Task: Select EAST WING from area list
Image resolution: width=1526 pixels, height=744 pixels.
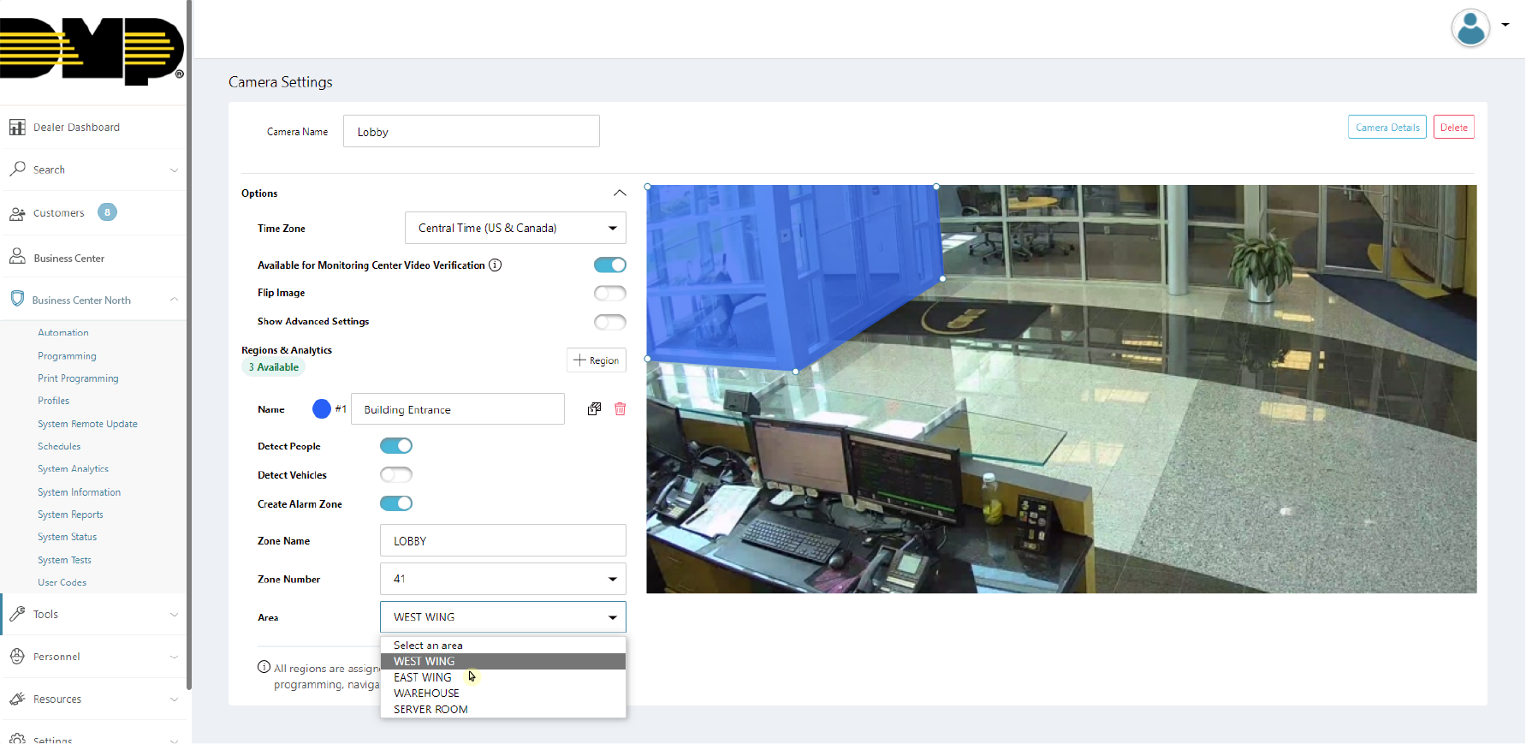Action: [423, 677]
